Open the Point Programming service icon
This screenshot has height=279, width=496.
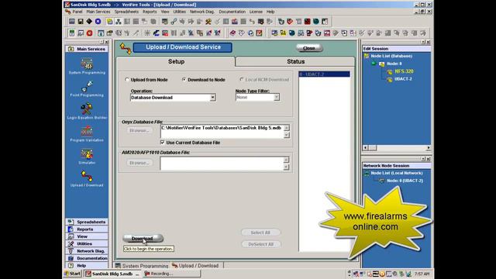click(87, 86)
